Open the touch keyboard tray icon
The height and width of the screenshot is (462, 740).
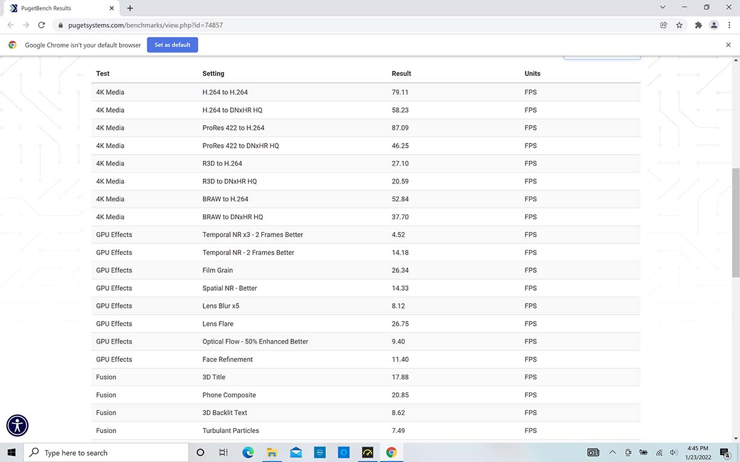[593, 453]
